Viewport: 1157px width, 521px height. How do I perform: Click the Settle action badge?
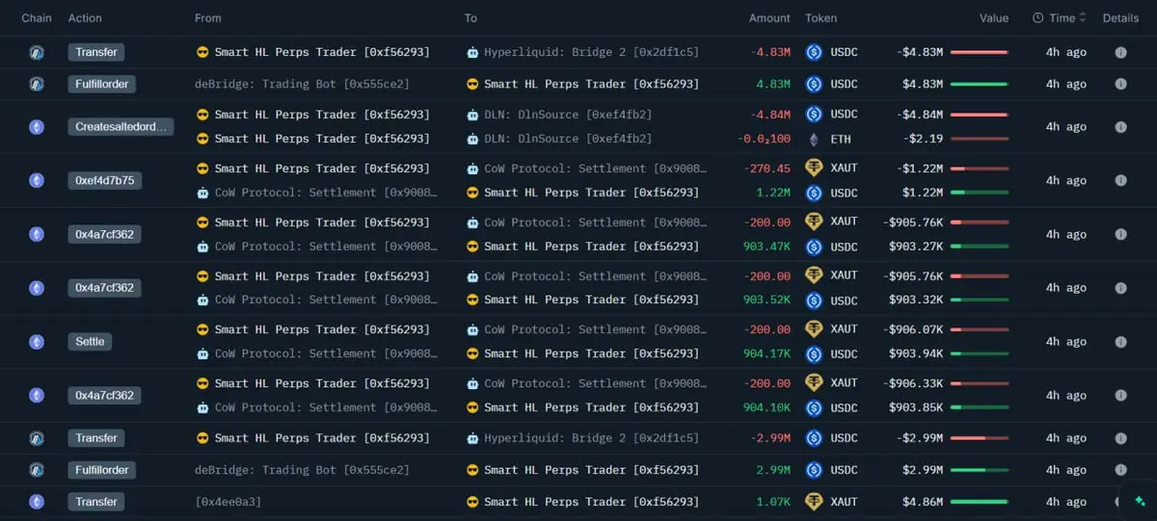[90, 341]
